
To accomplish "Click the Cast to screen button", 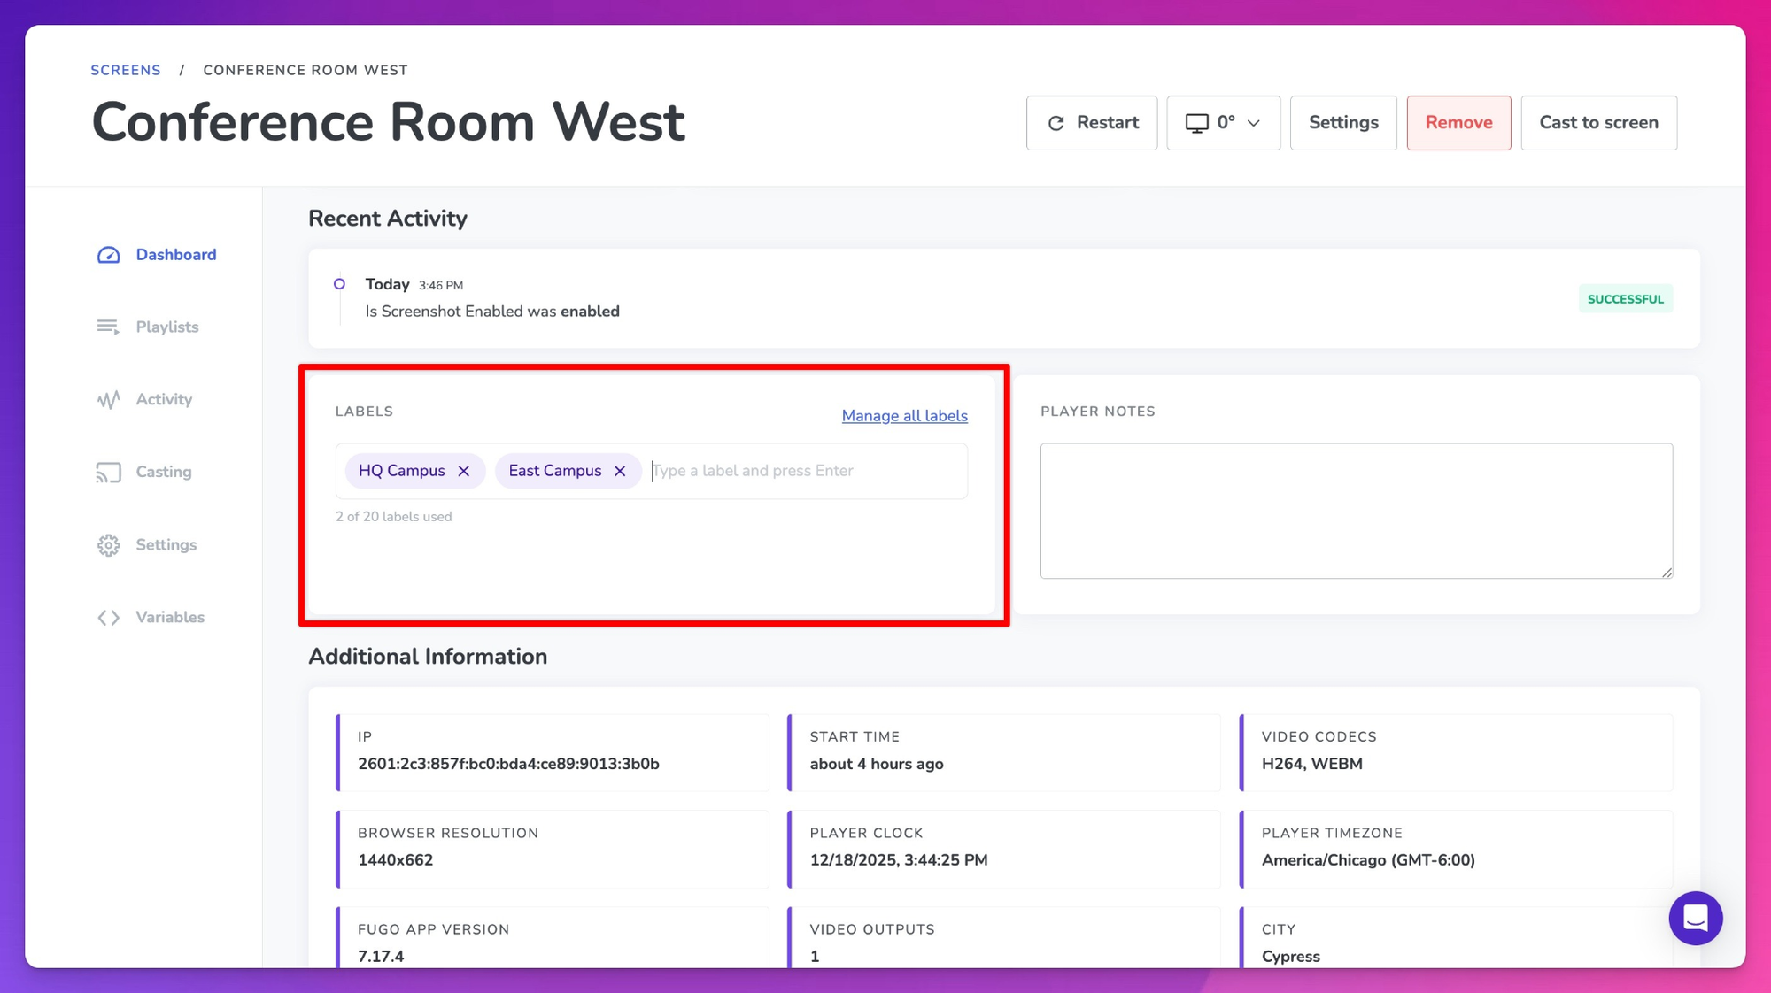I will click(1598, 123).
